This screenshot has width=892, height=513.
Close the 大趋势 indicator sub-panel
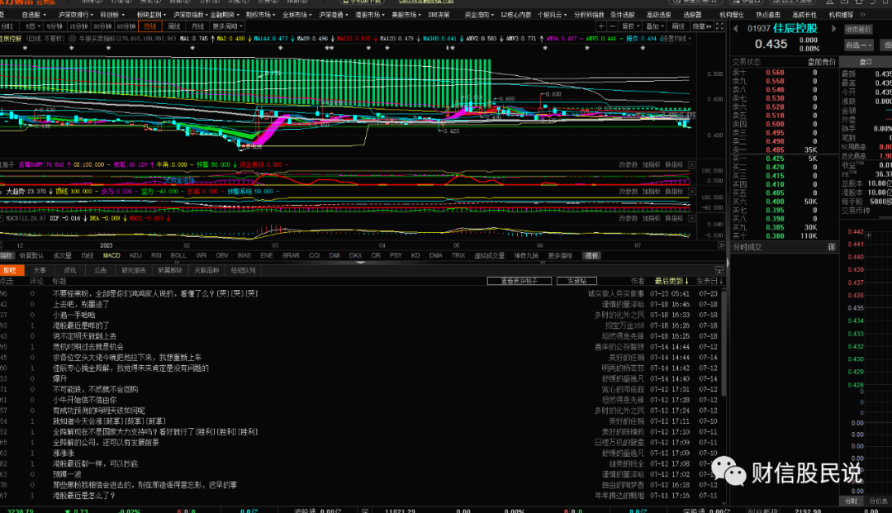point(691,191)
